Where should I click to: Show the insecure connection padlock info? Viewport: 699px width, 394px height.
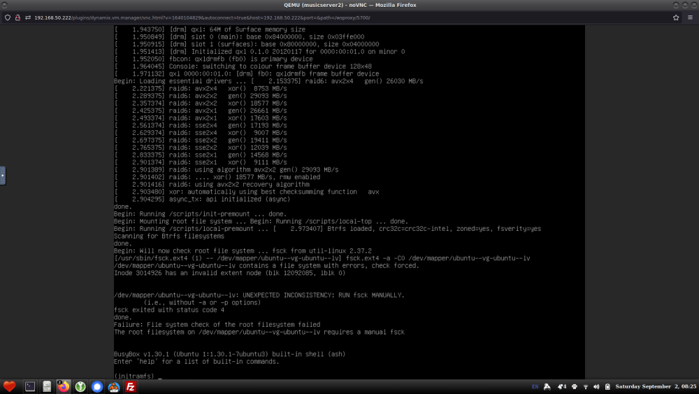18,18
